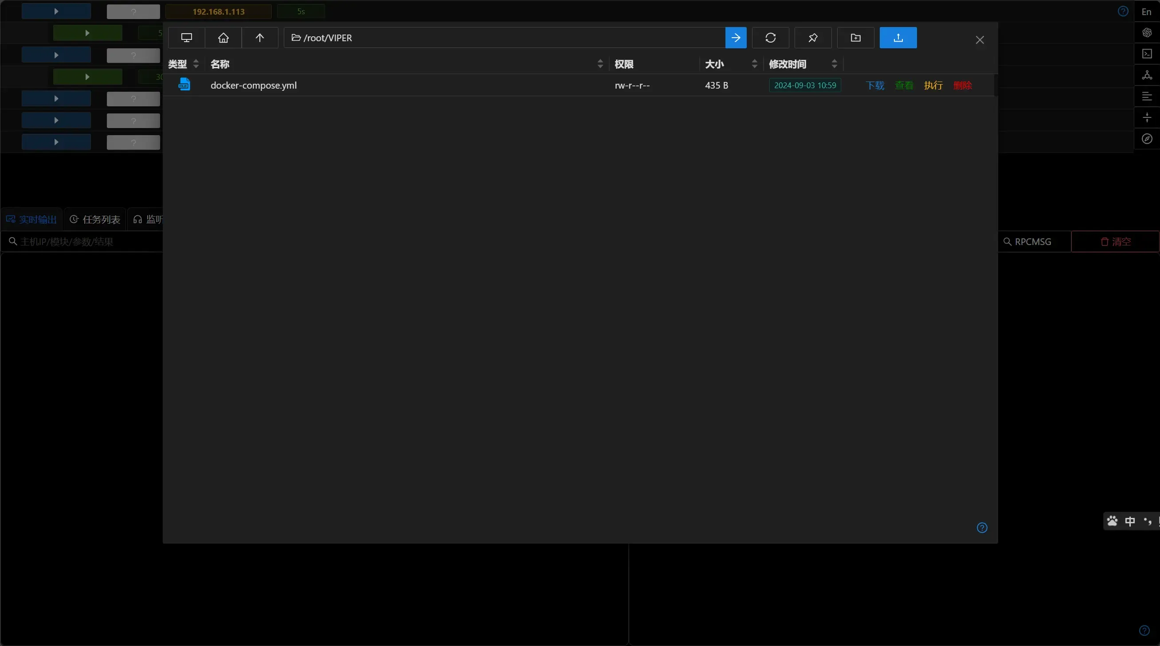1160x646 pixels.
Task: Click the paw icon on the IME toolbar
Action: [1112, 521]
